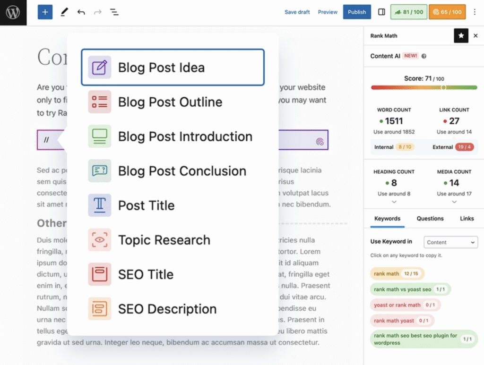Image resolution: width=484 pixels, height=365 pixels.
Task: Copy the rank math keyword pill
Action: (397, 273)
